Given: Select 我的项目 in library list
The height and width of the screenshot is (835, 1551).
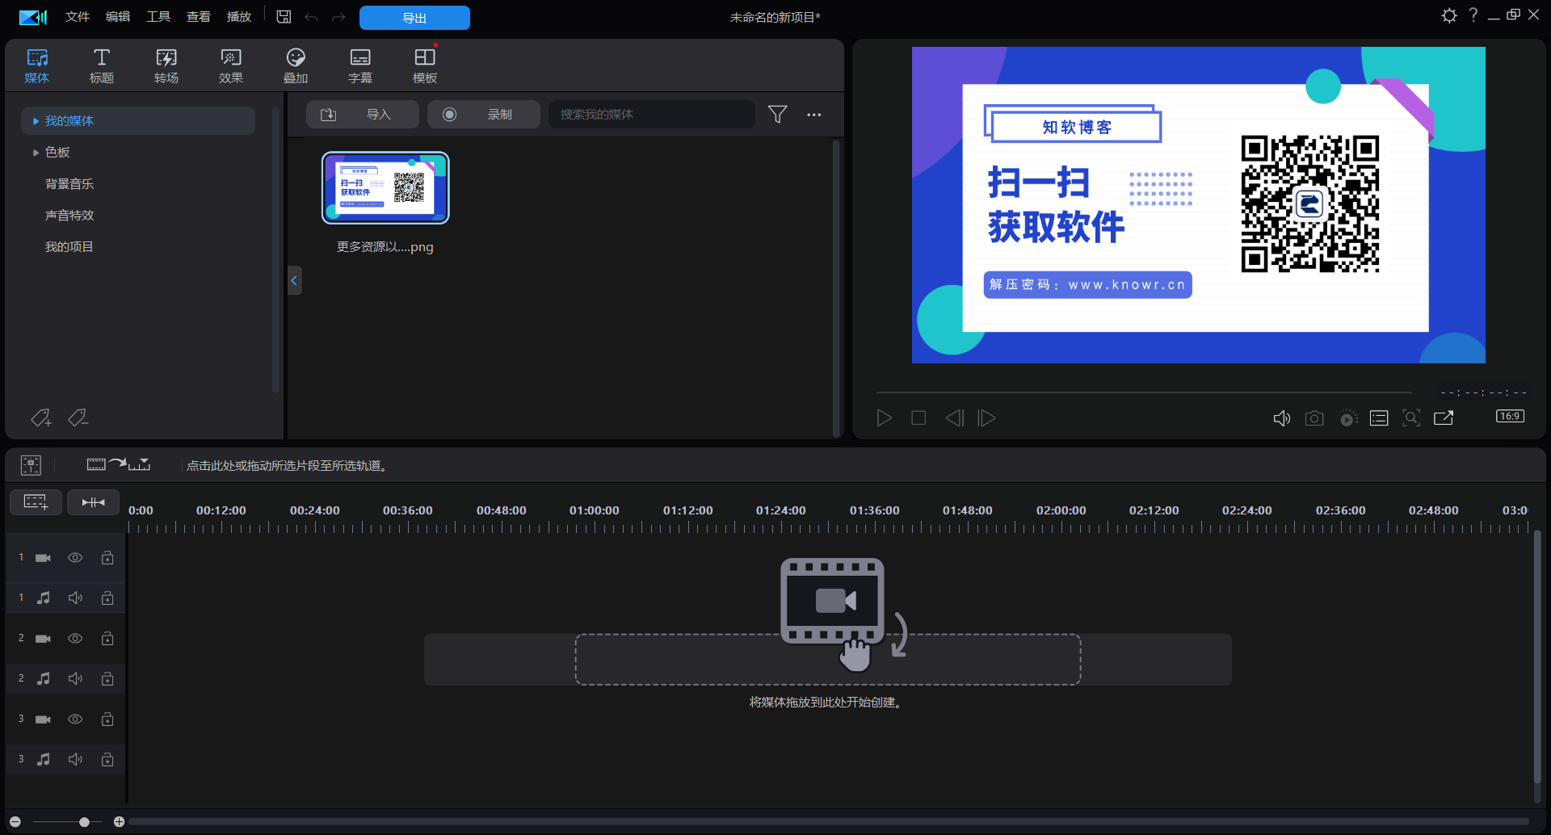Looking at the screenshot, I should (x=69, y=247).
